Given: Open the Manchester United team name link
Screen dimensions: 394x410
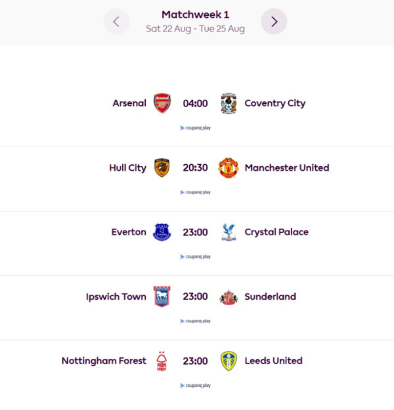Looking at the screenshot, I should [287, 168].
